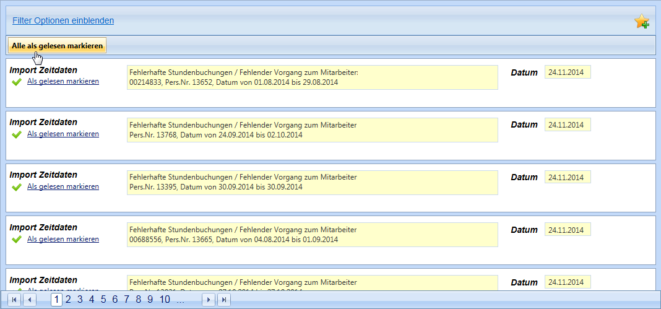The width and height of the screenshot is (661, 309).
Task: Select page 1 in pager
Action: coord(56,300)
